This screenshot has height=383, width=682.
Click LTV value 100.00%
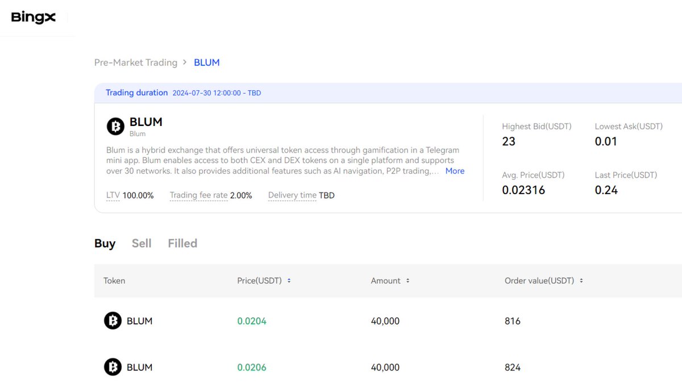(138, 195)
